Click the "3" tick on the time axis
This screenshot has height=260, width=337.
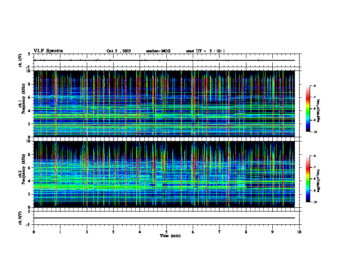113,232
